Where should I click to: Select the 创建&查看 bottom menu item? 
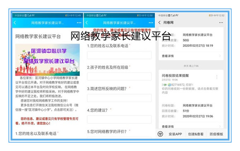(x=196, y=134)
